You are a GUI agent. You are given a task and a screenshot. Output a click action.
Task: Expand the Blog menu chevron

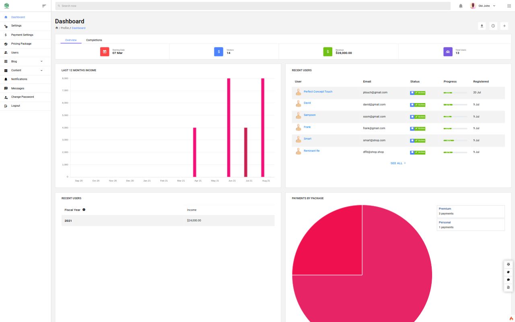point(41,61)
